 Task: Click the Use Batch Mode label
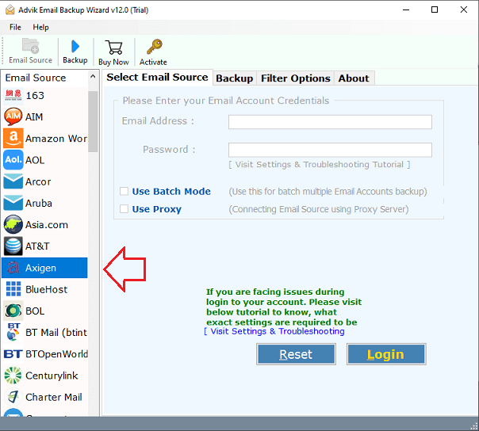(x=171, y=192)
